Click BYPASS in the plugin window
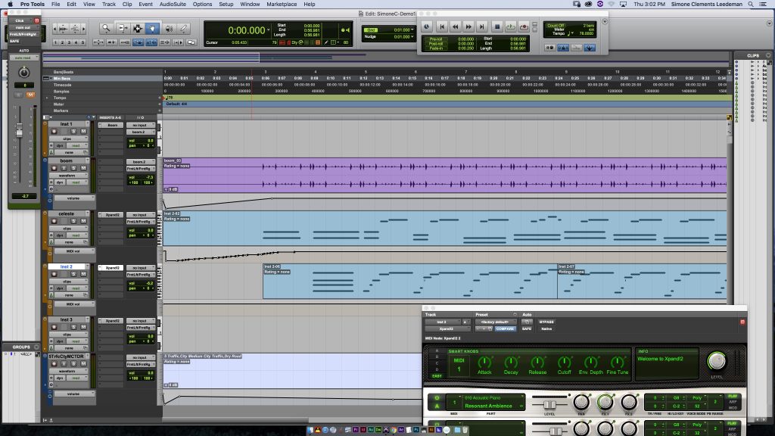Screen dimensions: 775x436 [x=546, y=322]
